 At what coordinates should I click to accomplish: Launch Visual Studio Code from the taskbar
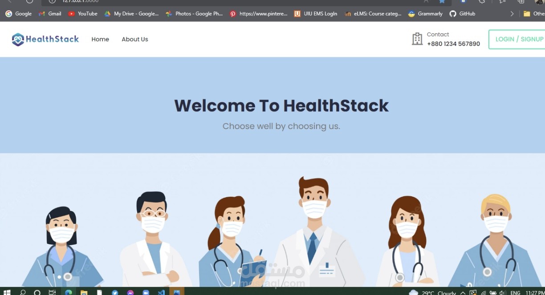coord(161,292)
